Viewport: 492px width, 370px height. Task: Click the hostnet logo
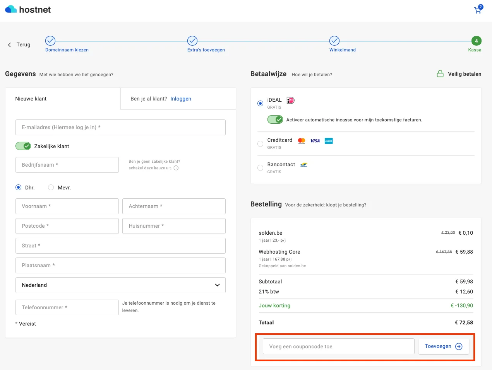click(x=28, y=10)
